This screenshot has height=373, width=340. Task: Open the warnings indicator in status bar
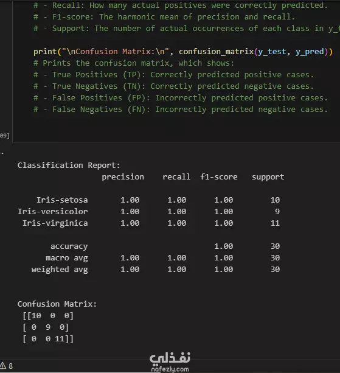(x=7, y=366)
